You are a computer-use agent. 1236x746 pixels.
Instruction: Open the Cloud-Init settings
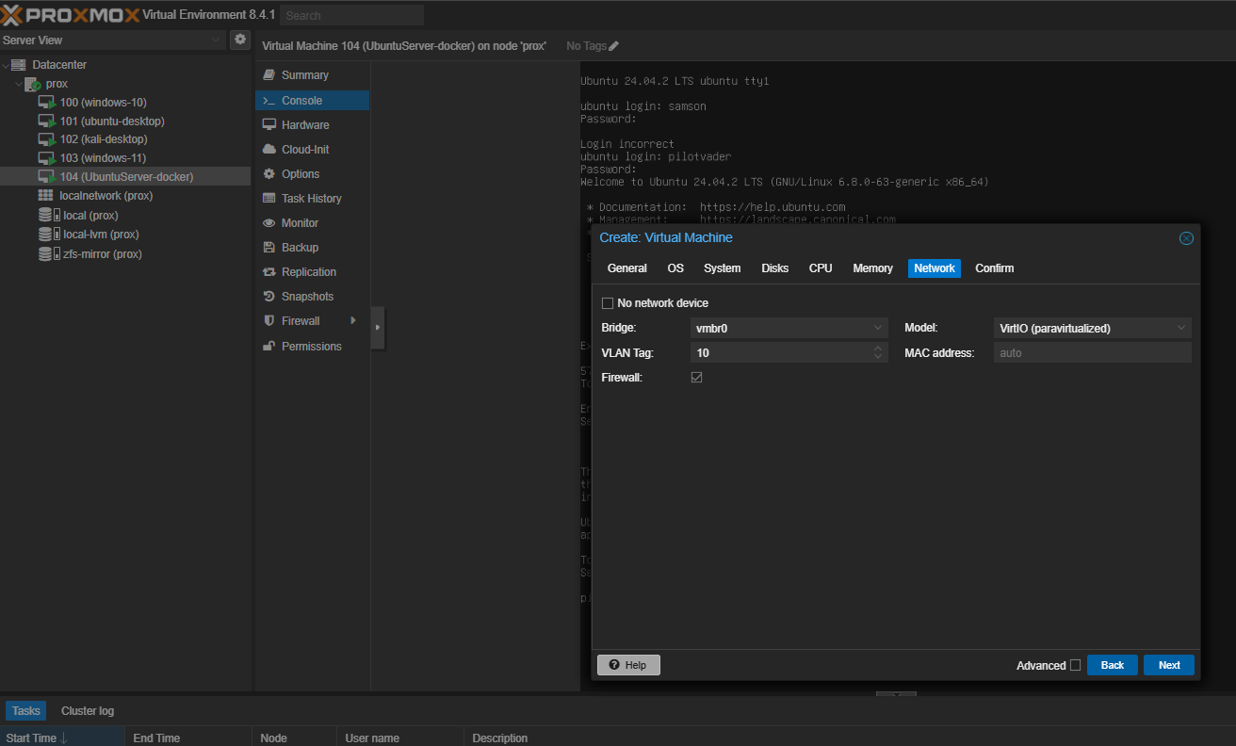304,150
